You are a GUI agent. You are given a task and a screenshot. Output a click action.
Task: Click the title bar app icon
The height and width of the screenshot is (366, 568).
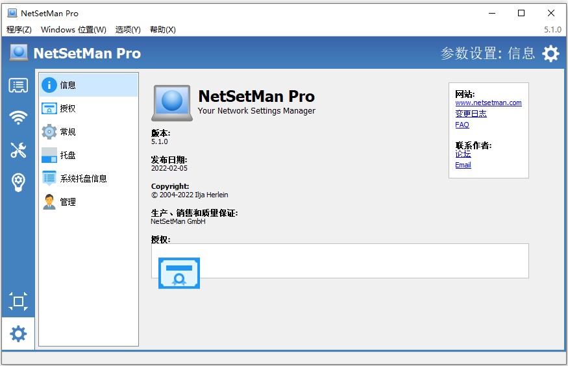tap(12, 13)
